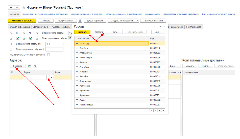The width and height of the screenshot is (240, 139).
Task: Open the Город cell selection dropdown arrow
Action: point(48,78)
